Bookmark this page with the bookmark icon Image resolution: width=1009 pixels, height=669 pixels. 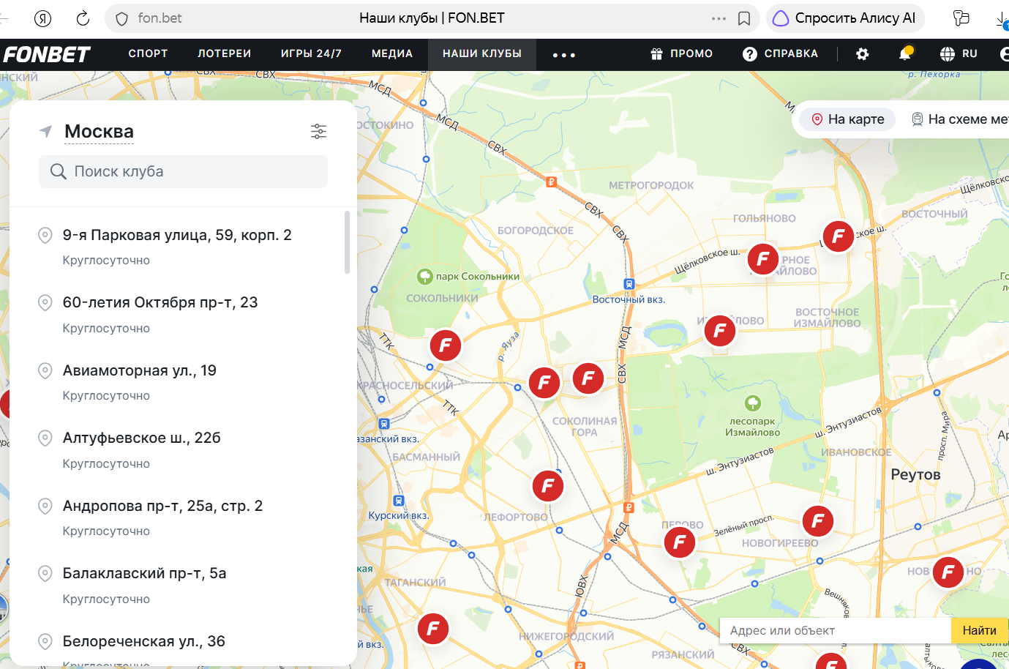744,18
